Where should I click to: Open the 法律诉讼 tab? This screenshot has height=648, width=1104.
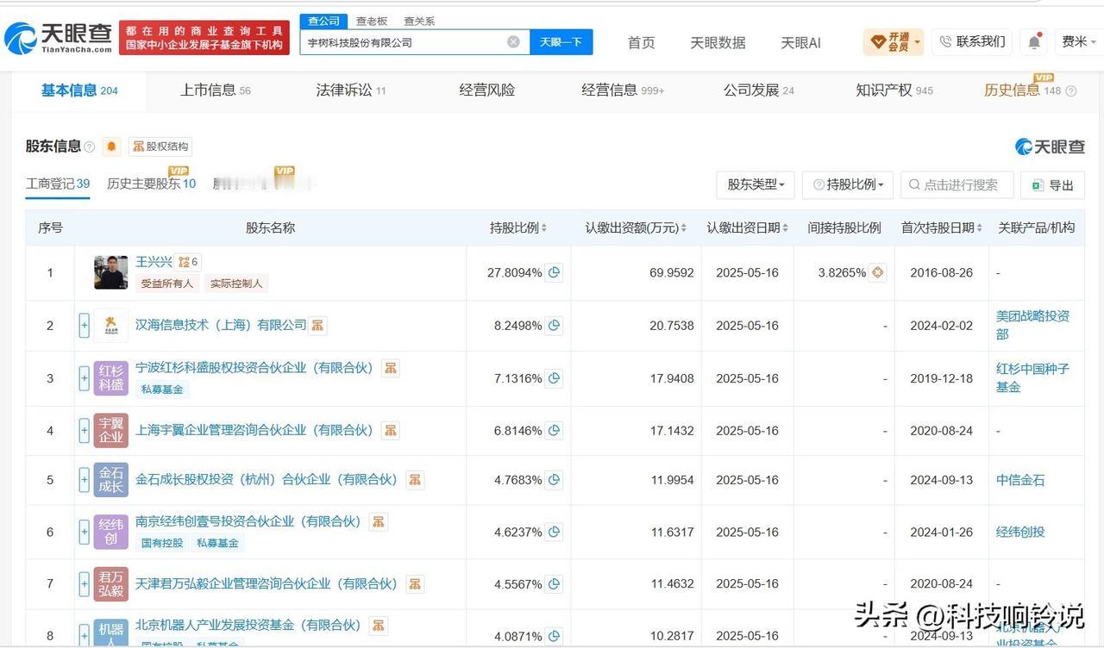coord(351,90)
